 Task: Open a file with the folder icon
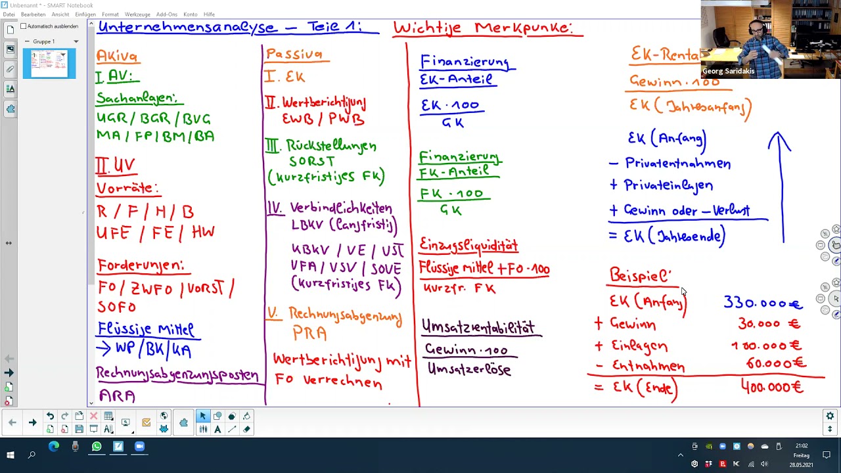(x=79, y=416)
